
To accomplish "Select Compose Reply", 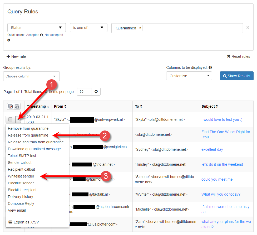I will point(21,204).
